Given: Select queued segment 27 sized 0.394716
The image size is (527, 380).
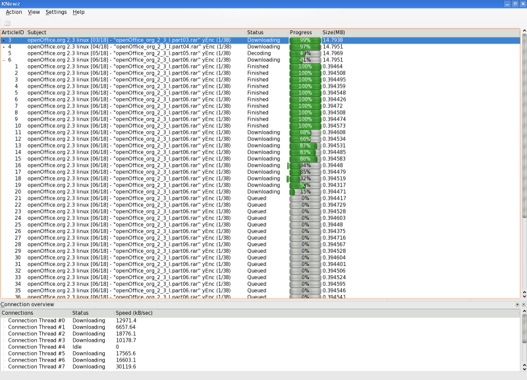Looking at the screenshot, I should pos(260,238).
